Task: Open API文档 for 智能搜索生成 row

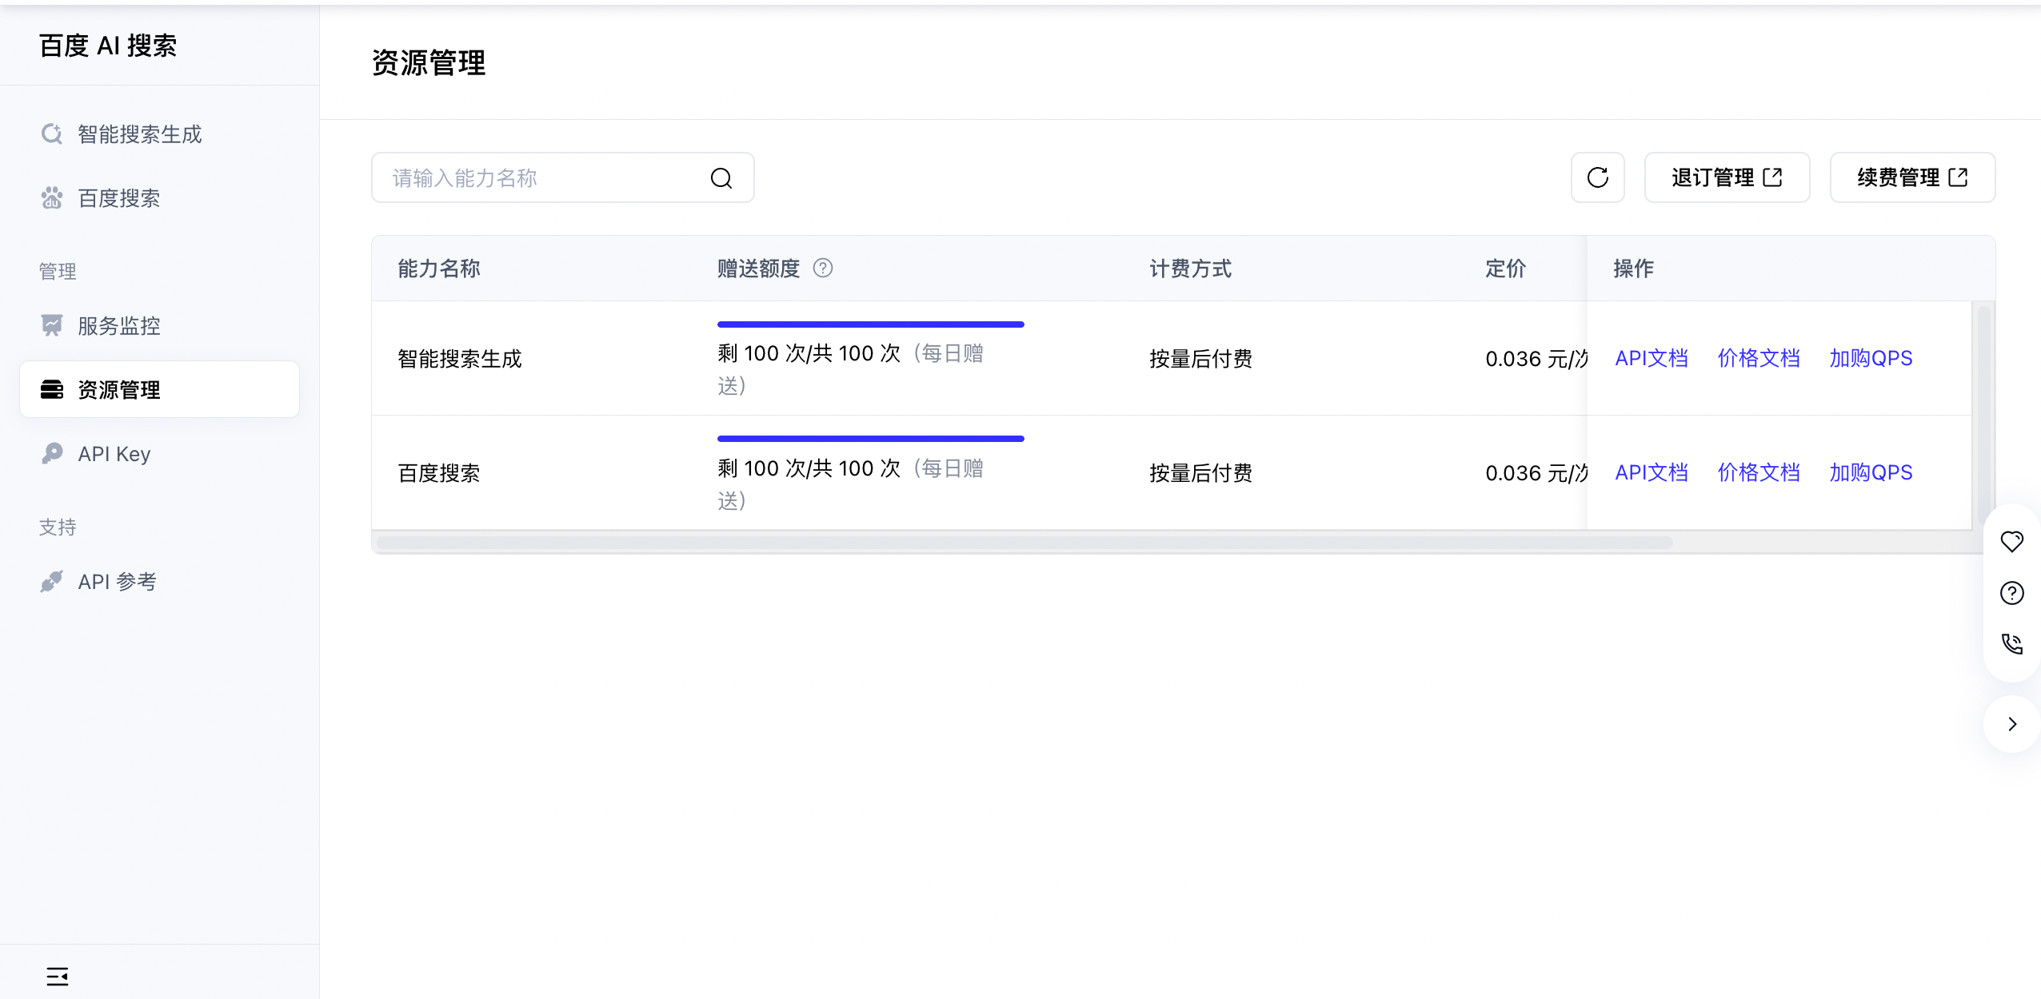Action: point(1651,358)
